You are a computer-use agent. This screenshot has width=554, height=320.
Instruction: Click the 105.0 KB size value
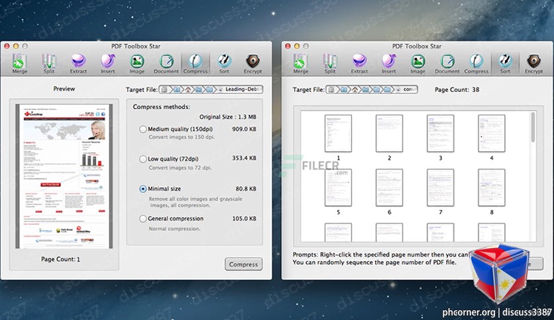click(244, 218)
